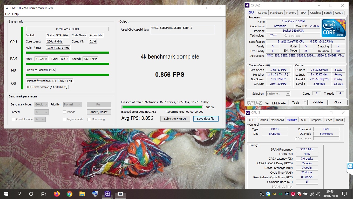This screenshot has width=353, height=199.
Task: Toggle the Overkill mode checkbox
Action: pyautogui.click(x=13, y=119)
